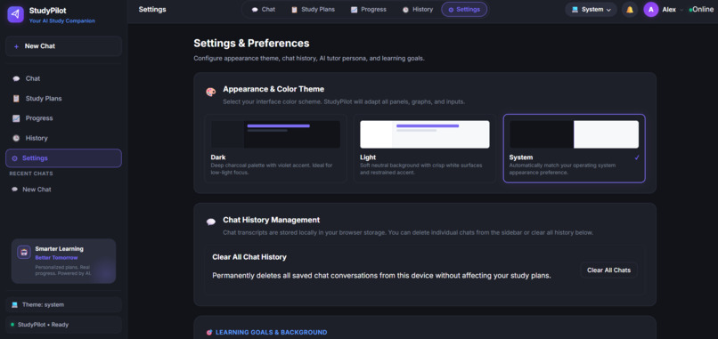Click the clock icon in top History tab
Screen dimensions: 718x339
click(405, 10)
